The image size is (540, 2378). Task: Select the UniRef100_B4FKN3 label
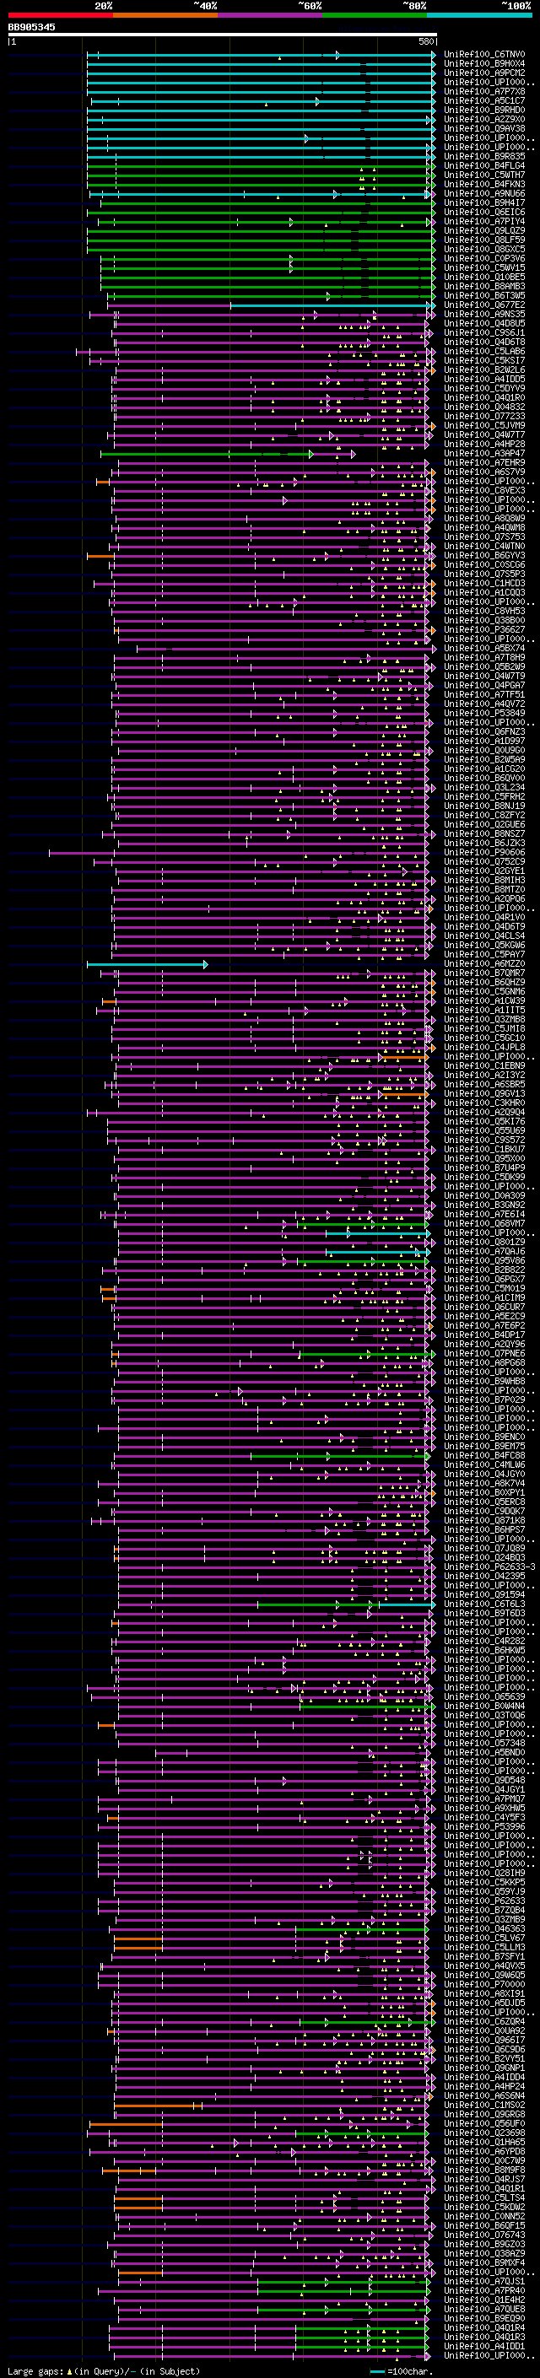click(x=484, y=185)
